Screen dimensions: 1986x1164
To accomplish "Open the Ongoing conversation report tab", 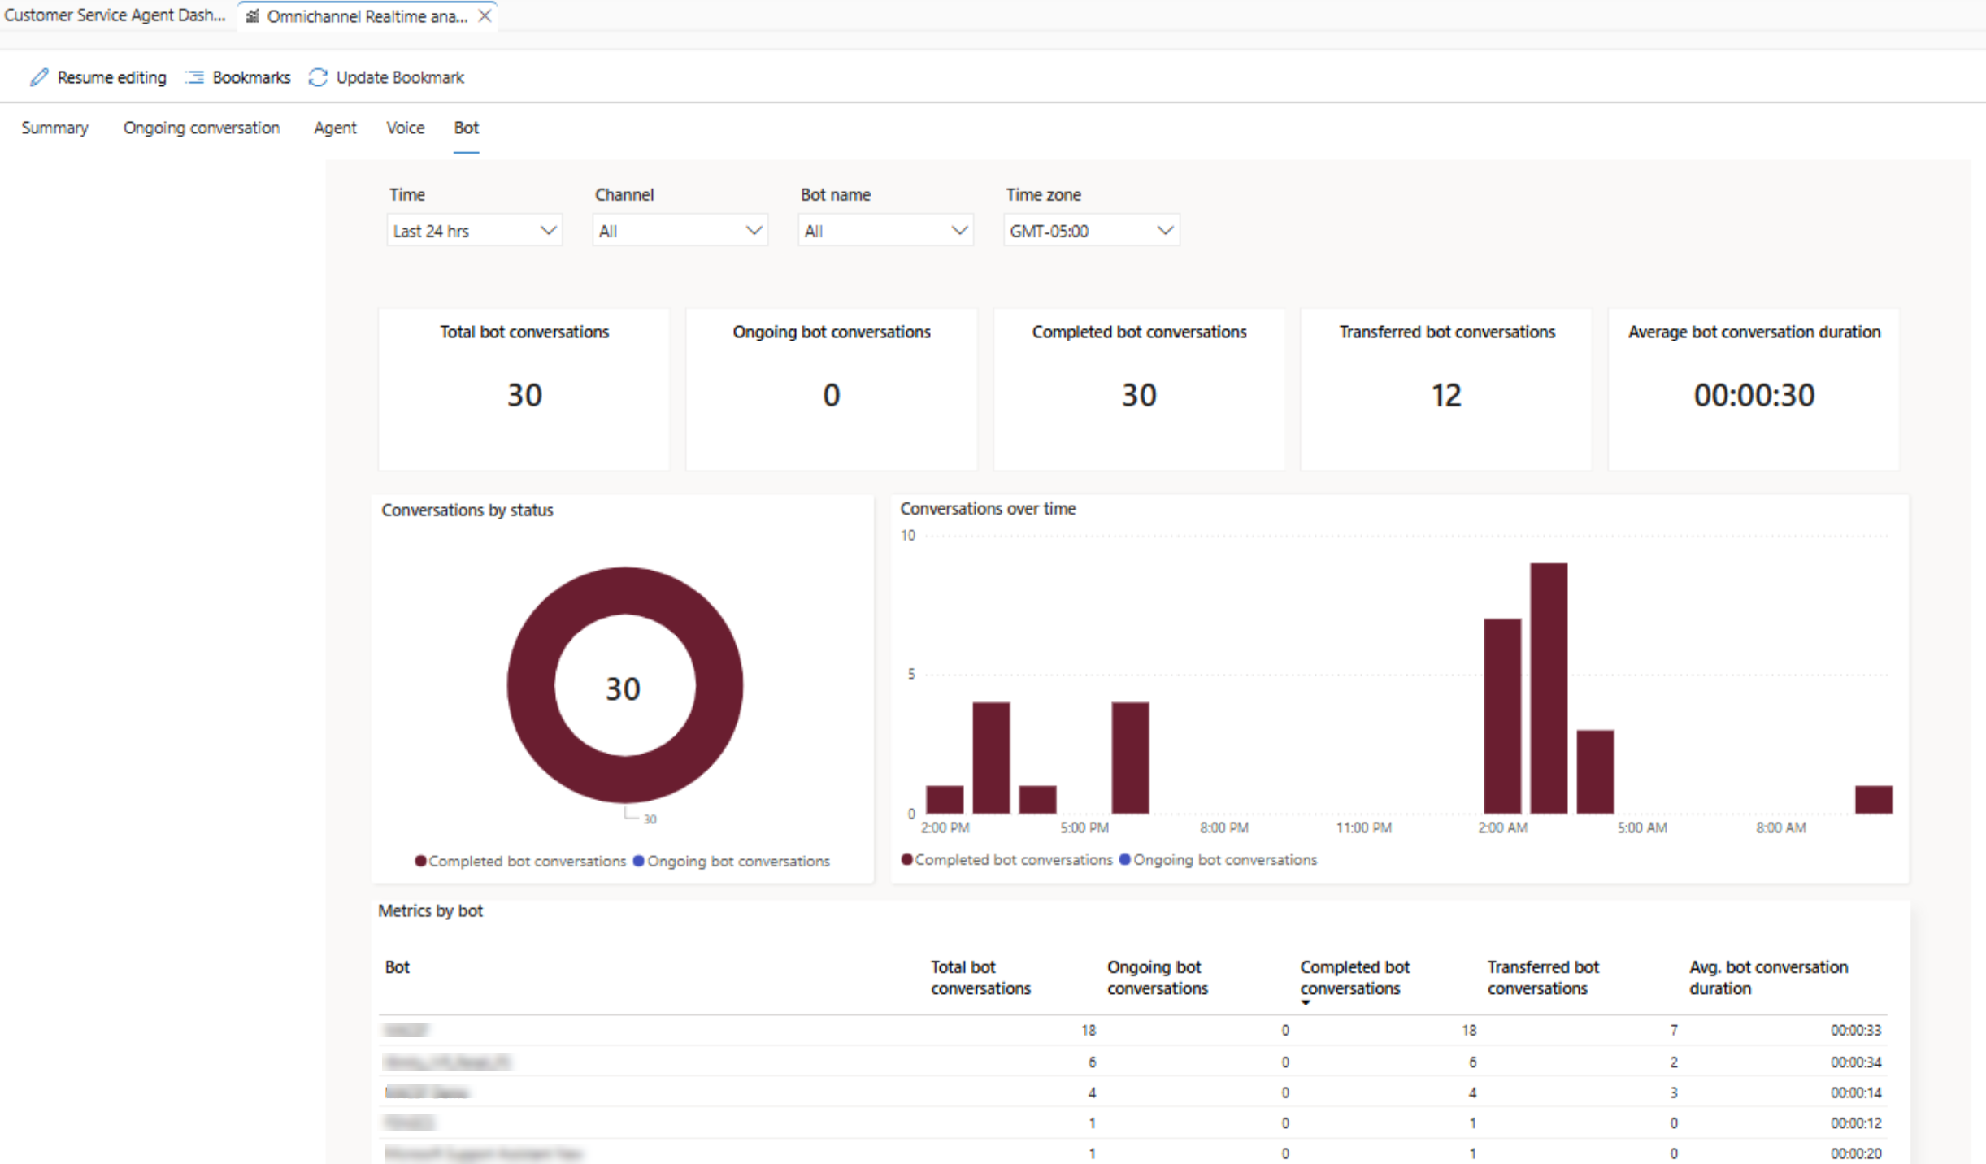I will tap(202, 128).
